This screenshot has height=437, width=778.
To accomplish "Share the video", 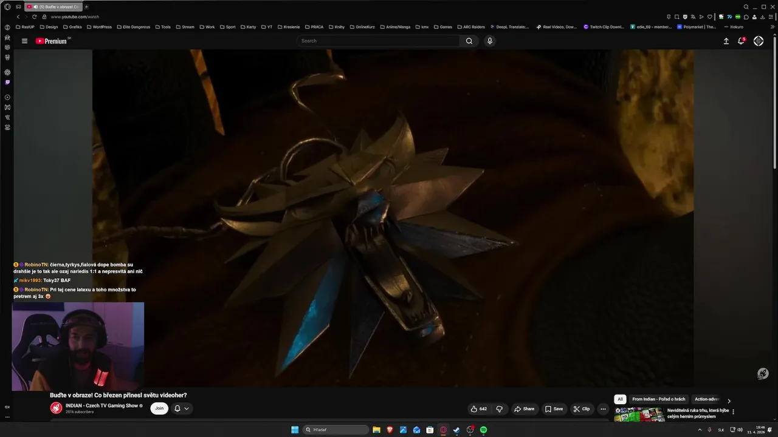I will 524,408.
